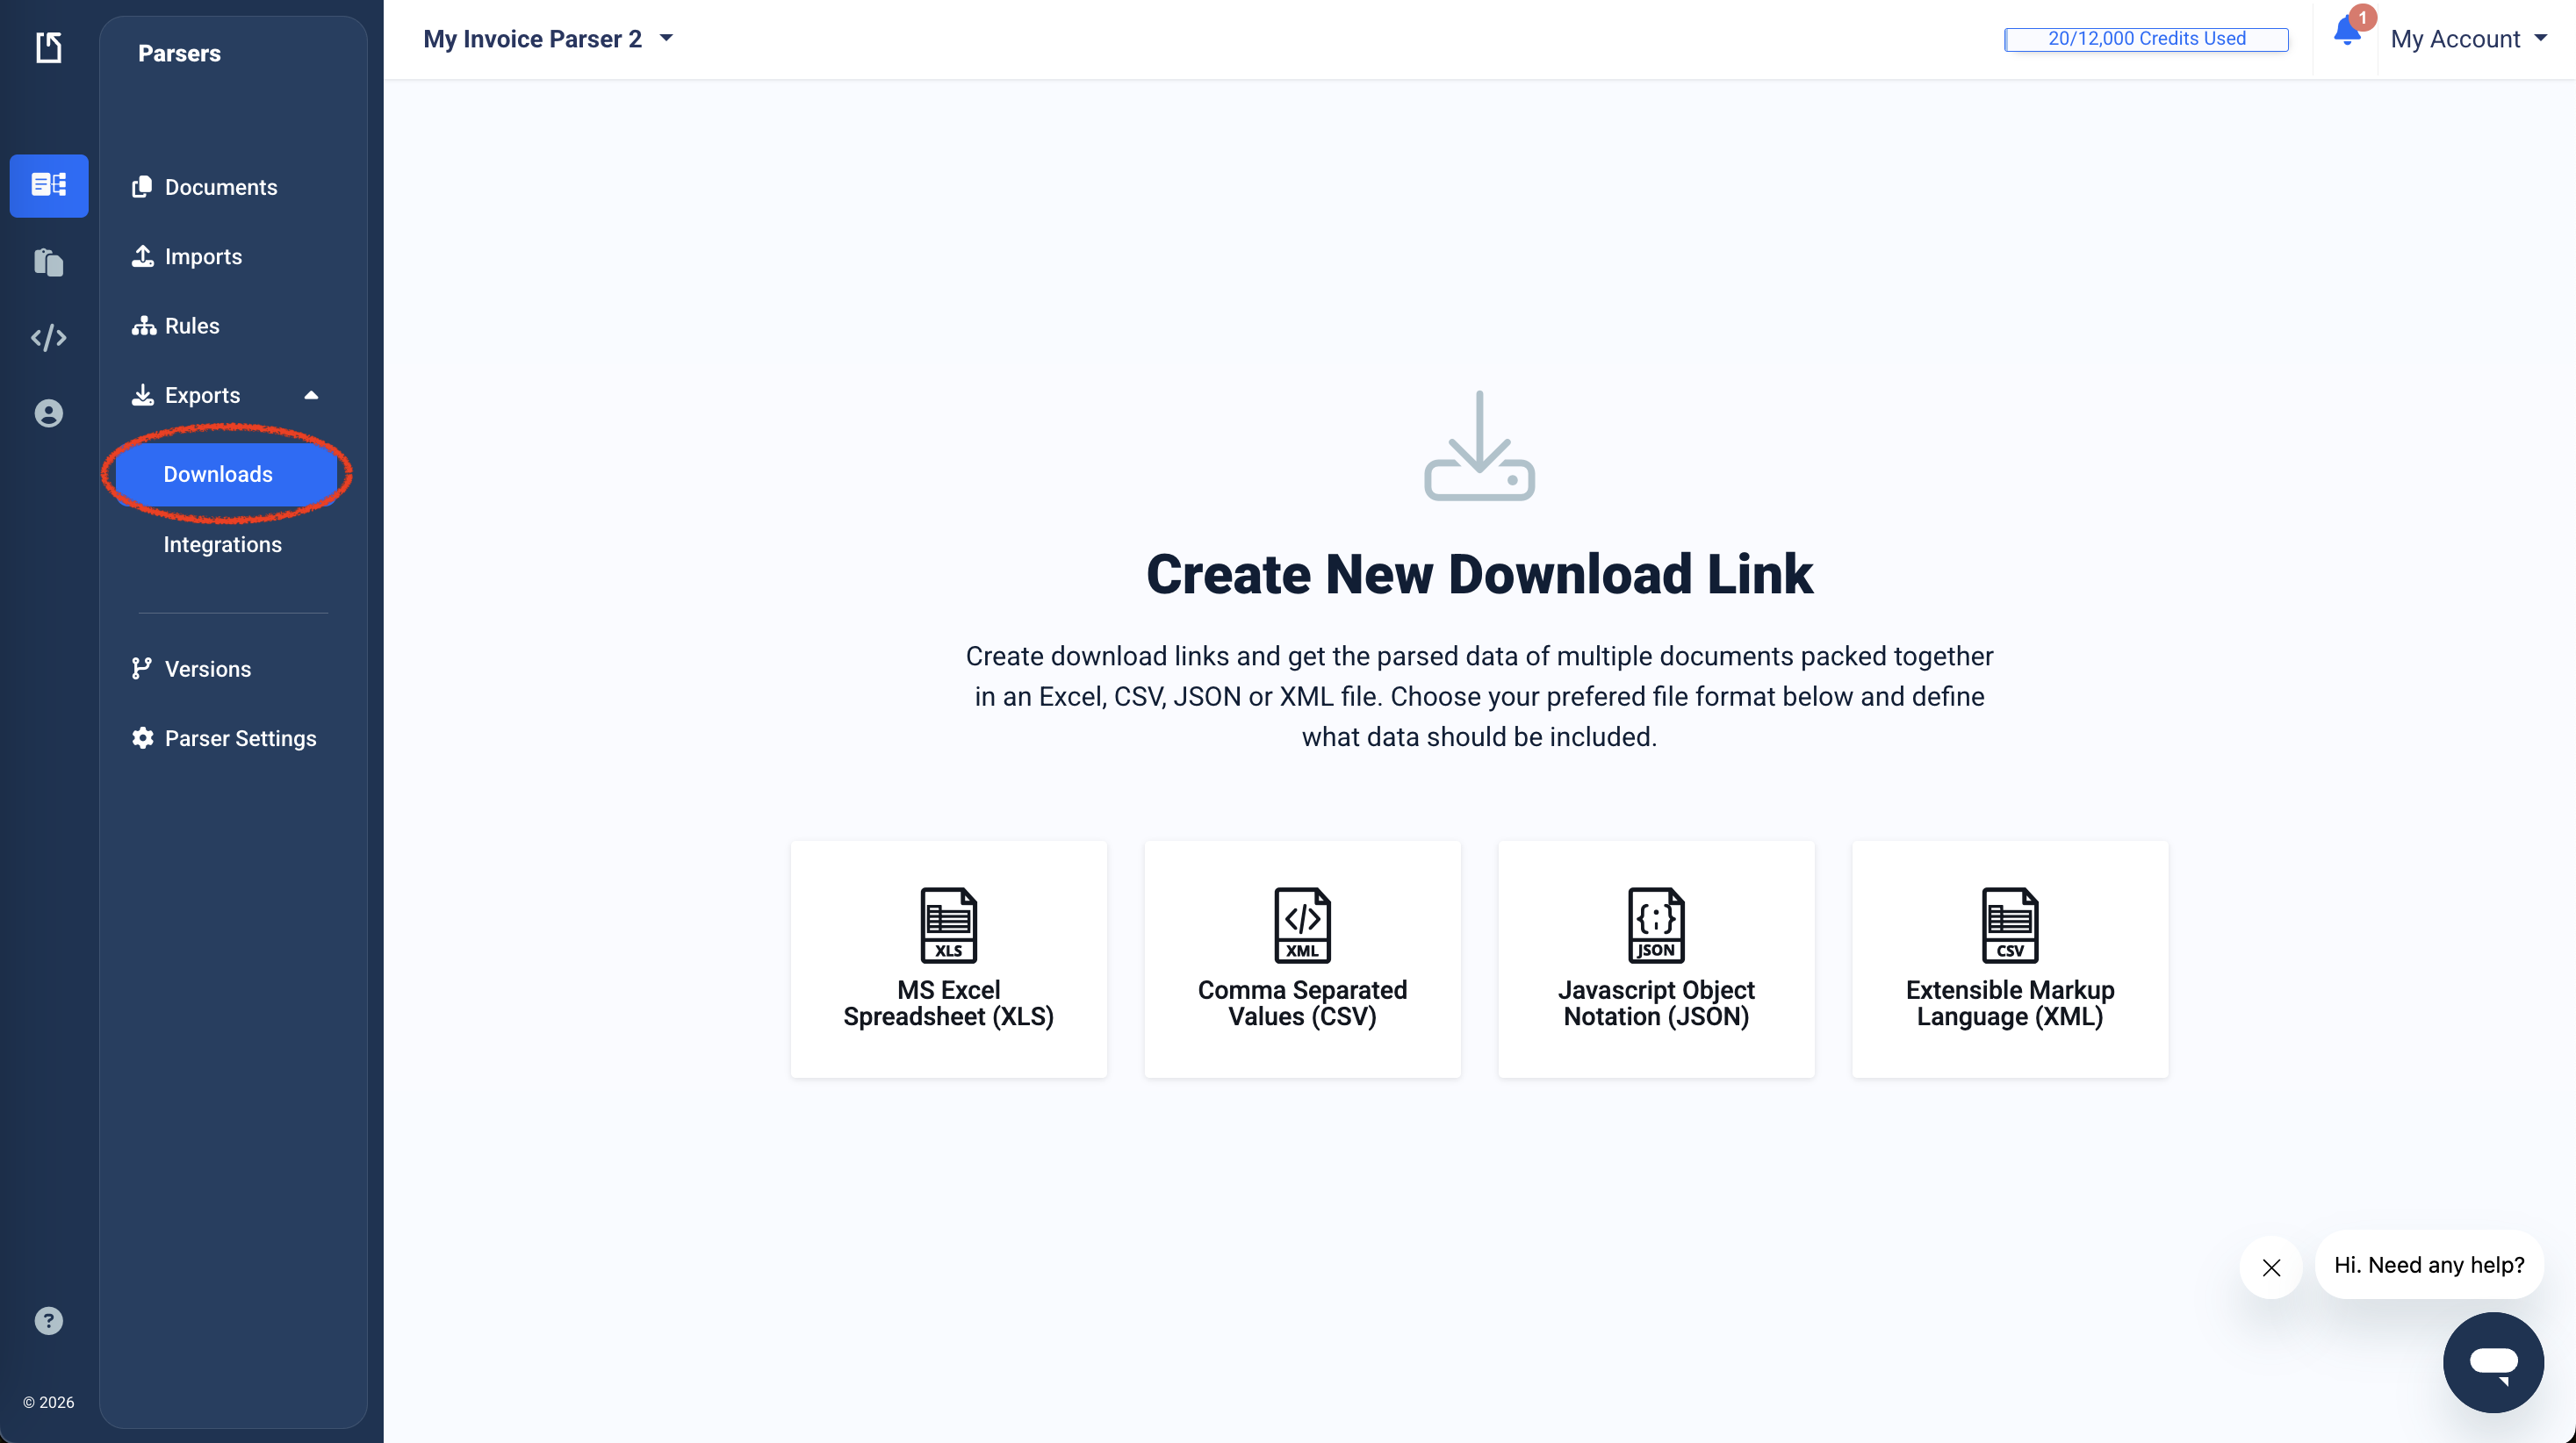The height and width of the screenshot is (1443, 2576).
Task: Select the Versions branch icon
Action: [143, 668]
